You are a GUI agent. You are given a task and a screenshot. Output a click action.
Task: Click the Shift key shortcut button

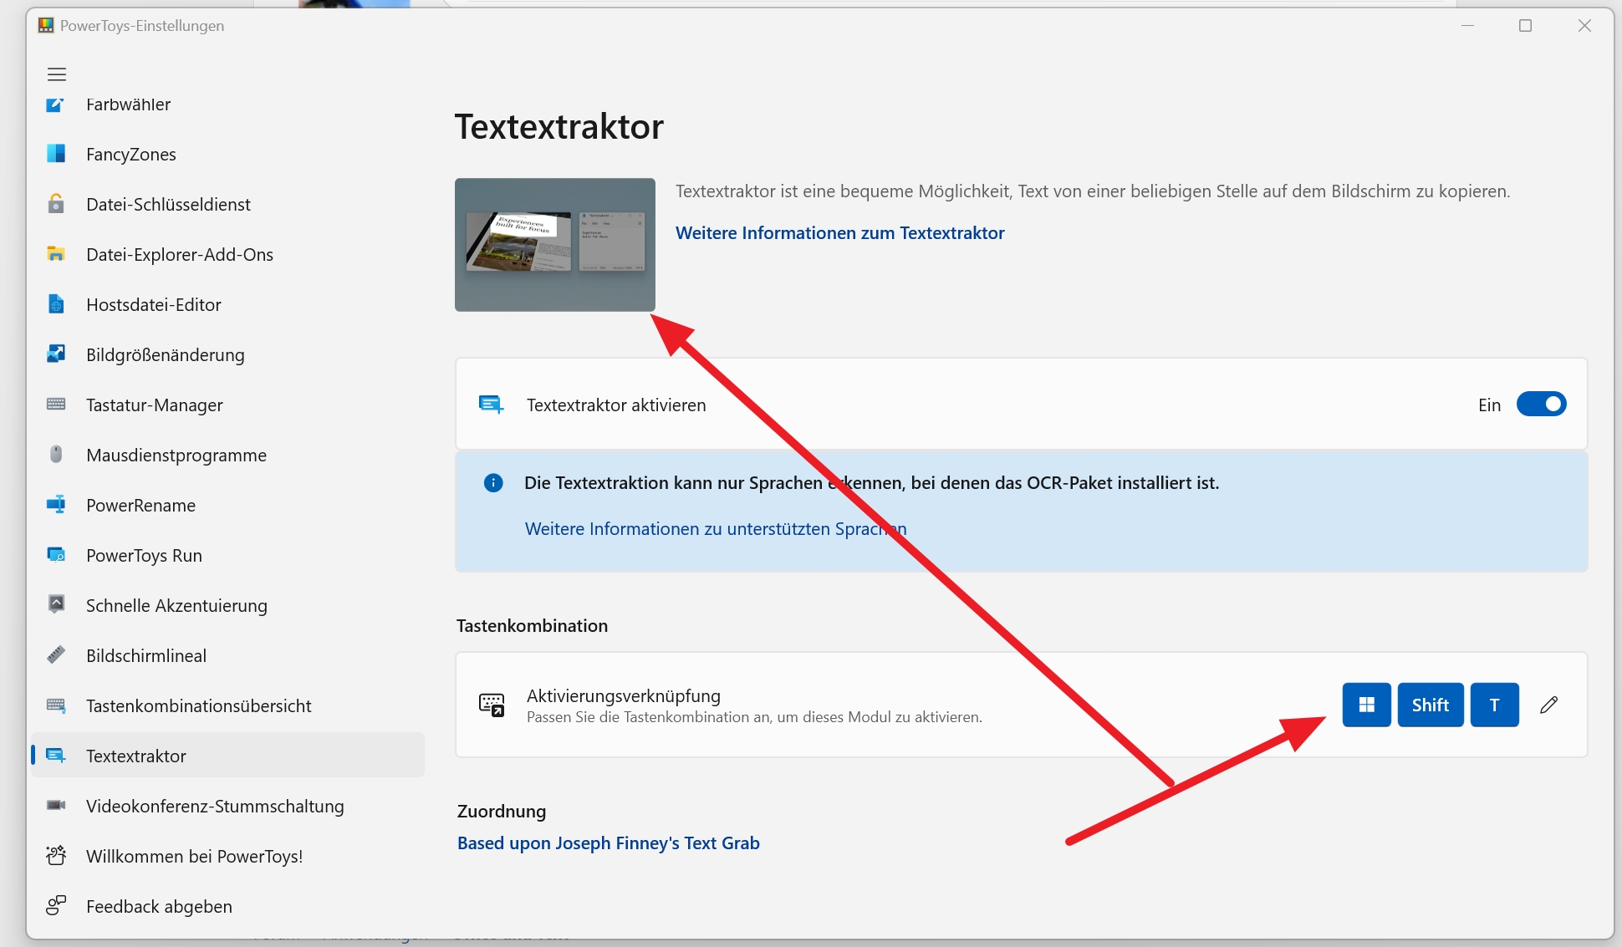point(1430,705)
